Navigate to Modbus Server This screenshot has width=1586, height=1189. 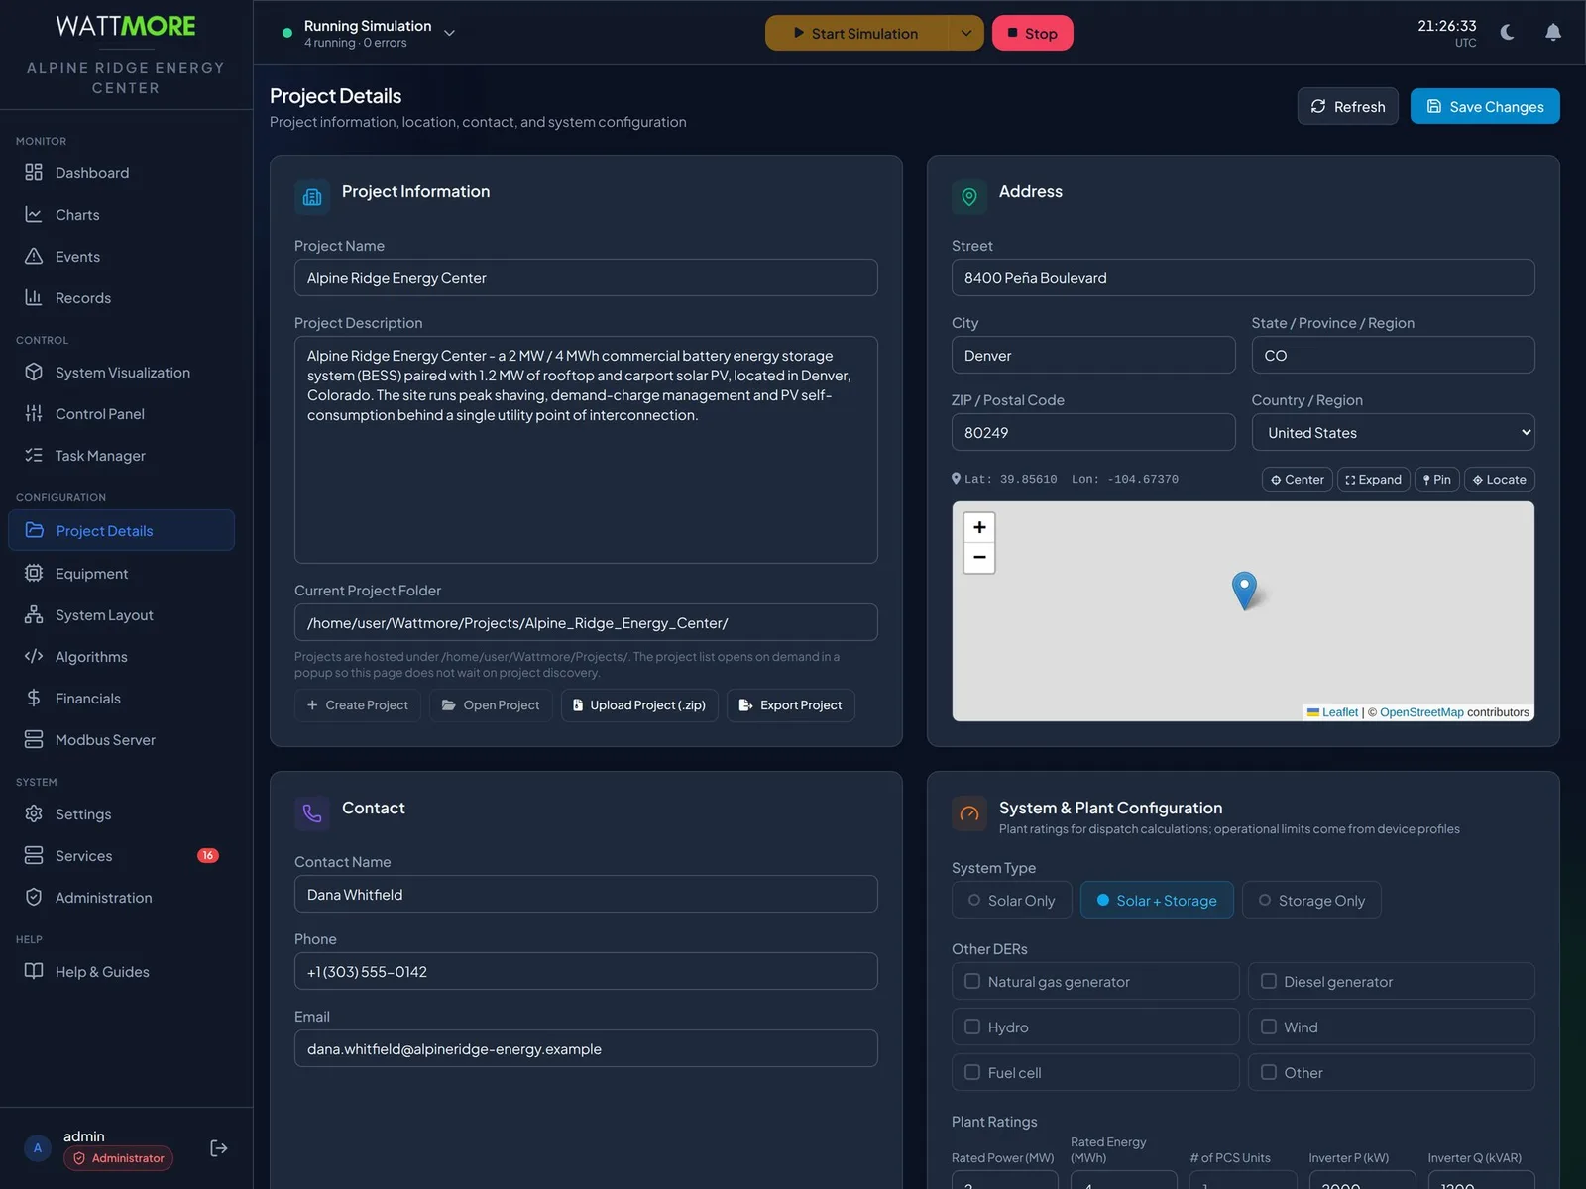121,740
